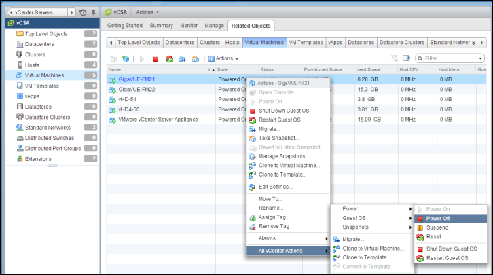Open the GigaVUE-FM21 virtual machine link
493x275 pixels.
(x=136, y=79)
